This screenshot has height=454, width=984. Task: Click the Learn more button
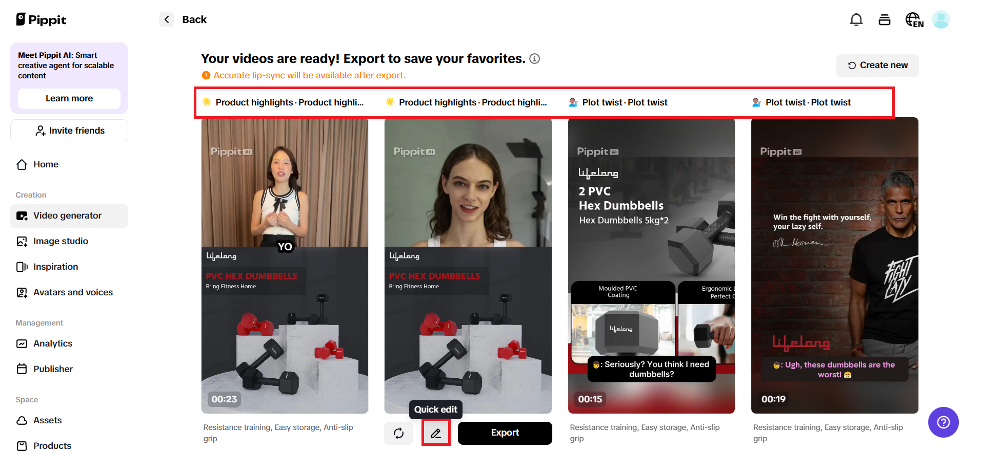[x=69, y=98]
